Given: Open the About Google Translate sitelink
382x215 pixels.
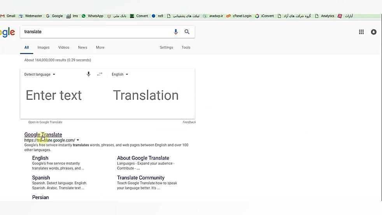Looking at the screenshot, I should [143, 158].
